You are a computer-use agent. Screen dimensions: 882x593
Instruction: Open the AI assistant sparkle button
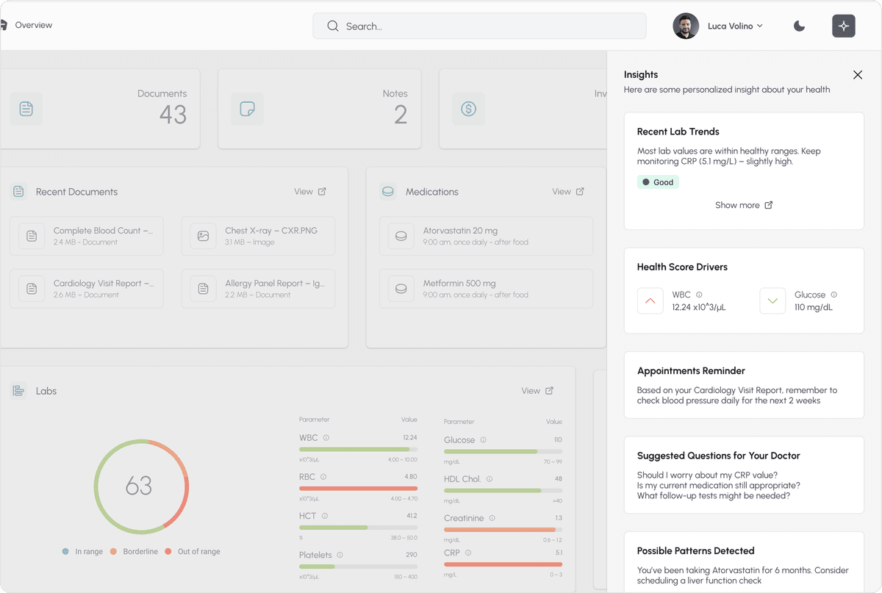pyautogui.click(x=843, y=26)
